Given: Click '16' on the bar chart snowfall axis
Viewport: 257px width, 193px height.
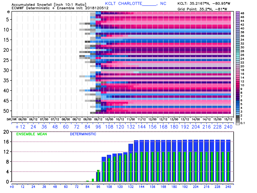Looking at the screenshot, I should [x=6, y=142].
